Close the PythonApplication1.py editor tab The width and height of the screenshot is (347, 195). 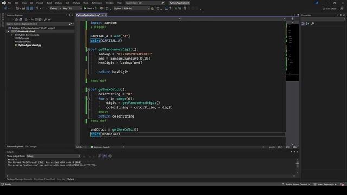coord(106,15)
